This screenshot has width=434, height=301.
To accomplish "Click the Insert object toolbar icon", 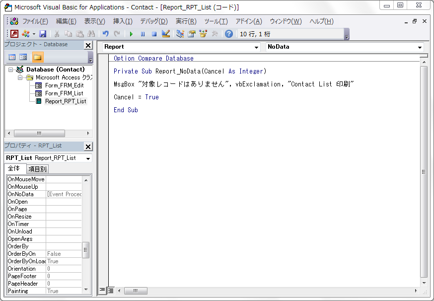I will tap(26, 34).
